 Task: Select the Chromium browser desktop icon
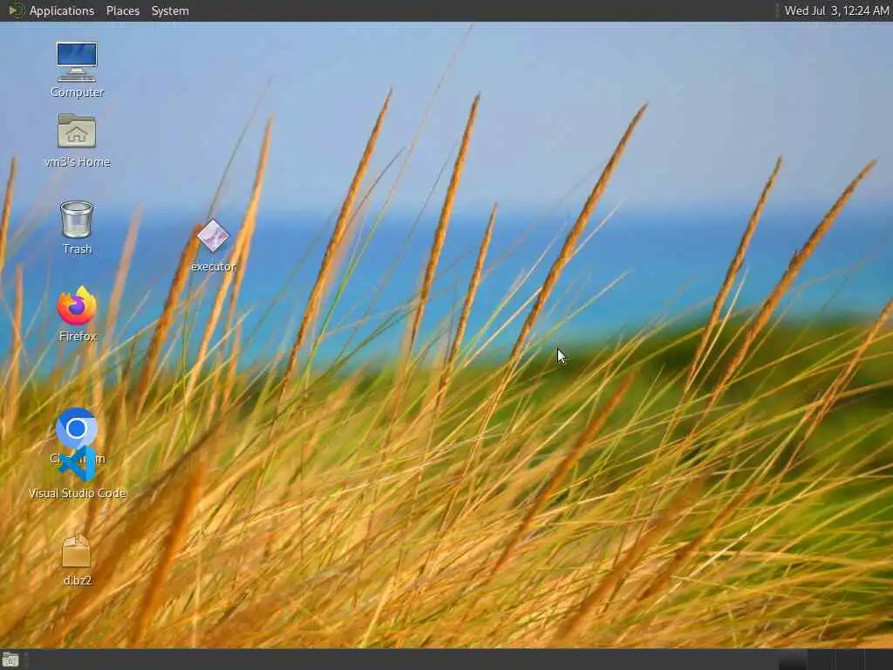tap(77, 427)
